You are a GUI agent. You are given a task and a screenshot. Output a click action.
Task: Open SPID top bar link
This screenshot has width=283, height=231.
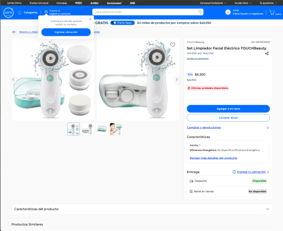coord(132,3)
